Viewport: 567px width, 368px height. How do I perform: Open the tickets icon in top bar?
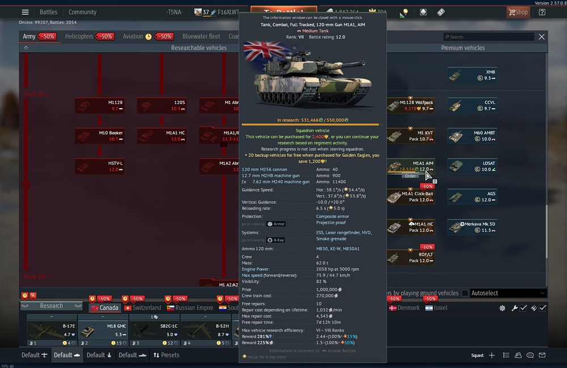(x=441, y=12)
